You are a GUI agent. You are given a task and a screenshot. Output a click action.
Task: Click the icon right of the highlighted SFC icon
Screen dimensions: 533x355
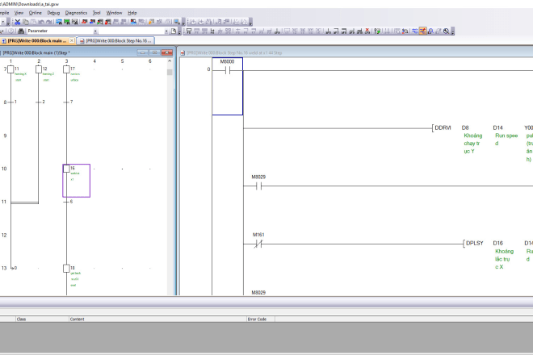[x=430, y=31]
